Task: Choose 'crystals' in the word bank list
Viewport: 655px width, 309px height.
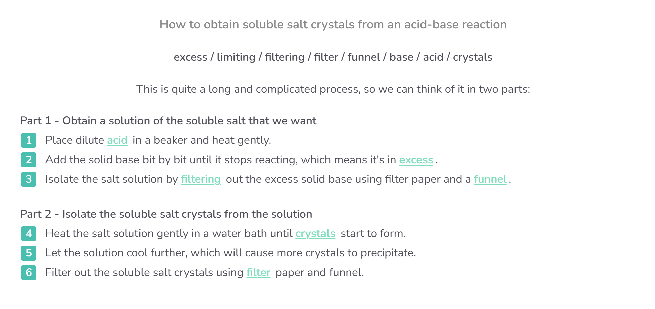Action: pos(472,57)
